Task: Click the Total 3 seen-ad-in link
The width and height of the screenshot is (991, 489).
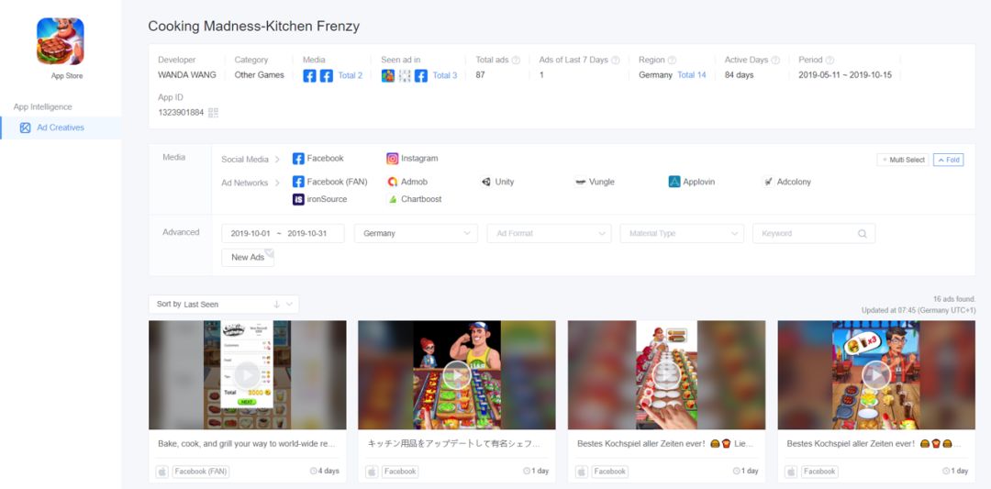Action: click(445, 75)
